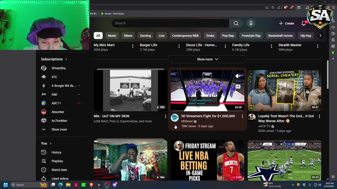Click the share page icon in address bar
The image size is (337, 189).
pyautogui.click(x=279, y=8)
